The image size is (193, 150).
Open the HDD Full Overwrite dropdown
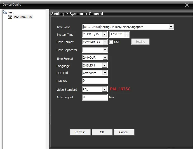tap(105, 73)
